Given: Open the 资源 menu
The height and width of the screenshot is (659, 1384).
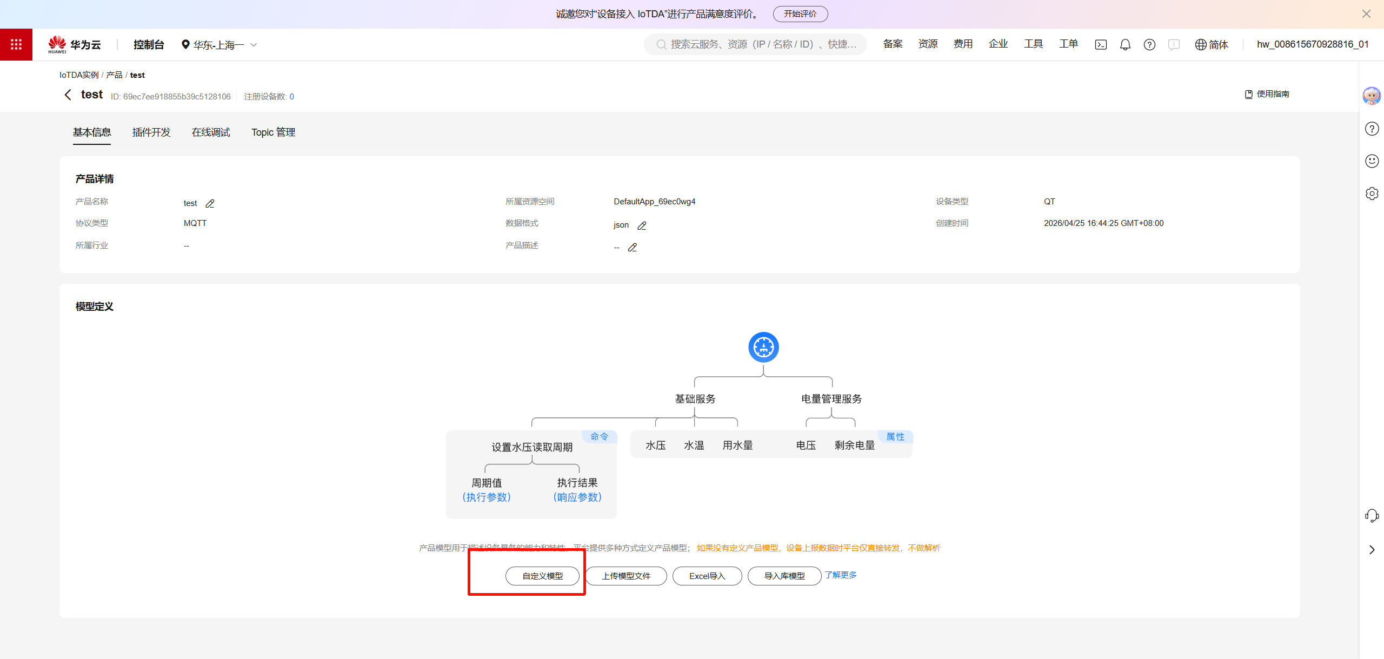Looking at the screenshot, I should click(x=928, y=44).
